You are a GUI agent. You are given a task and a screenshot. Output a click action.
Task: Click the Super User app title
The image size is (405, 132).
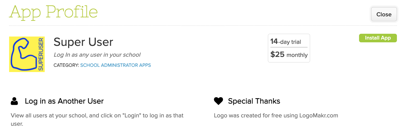pos(83,42)
